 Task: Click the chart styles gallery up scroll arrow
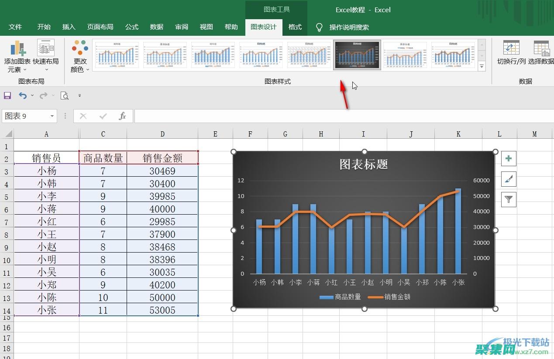tap(482, 44)
